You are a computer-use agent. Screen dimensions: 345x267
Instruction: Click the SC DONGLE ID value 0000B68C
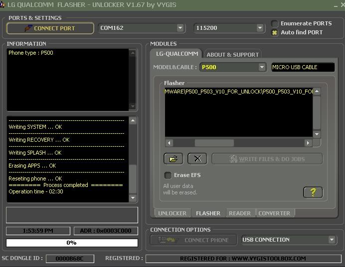[70, 259]
